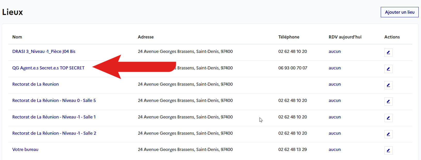The height and width of the screenshot is (160, 421).
Task: Click the Nom column header
Action: 17,37
